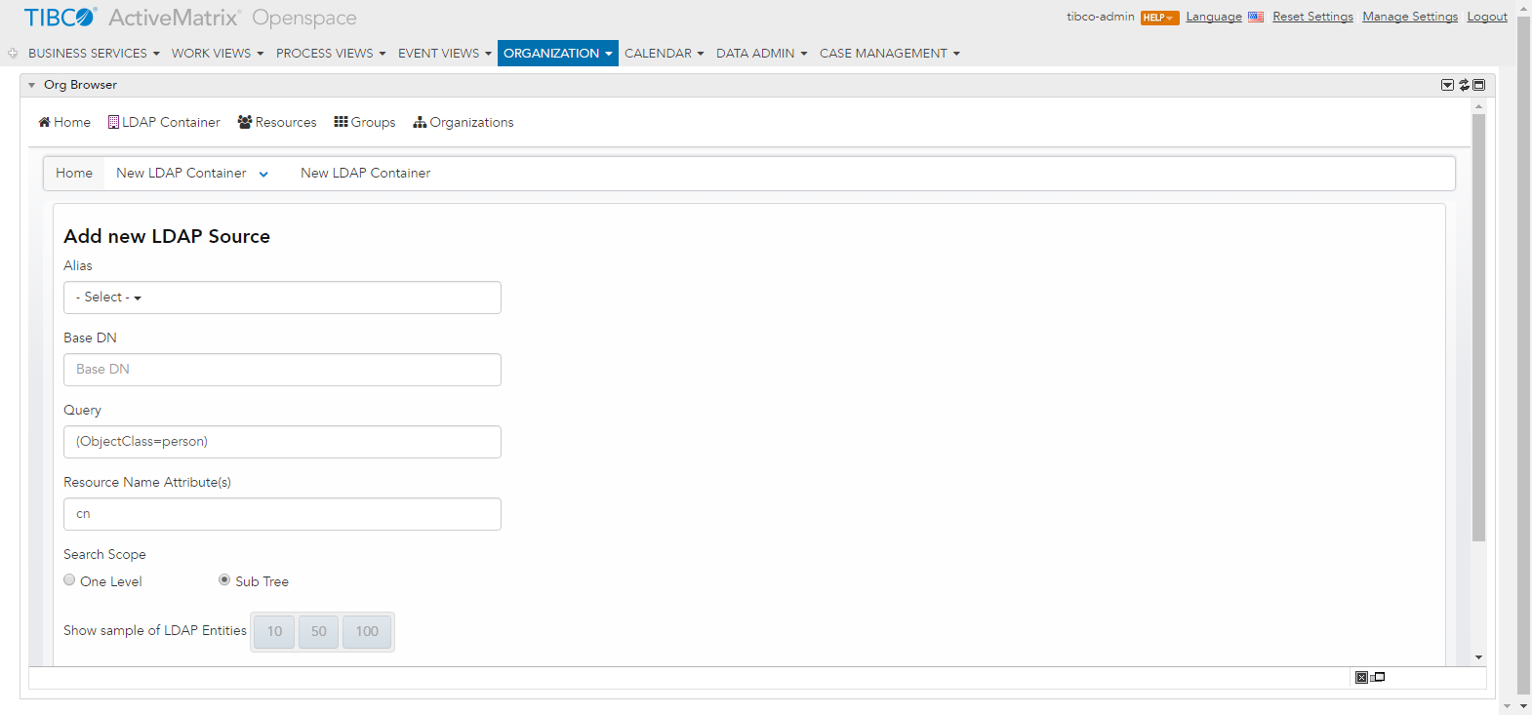
Task: Collapse the Org Browser panel triangle
Action: coord(32,85)
